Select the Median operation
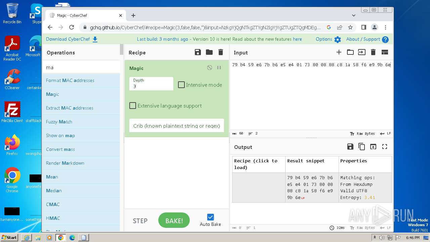430x242 pixels. coord(81,191)
